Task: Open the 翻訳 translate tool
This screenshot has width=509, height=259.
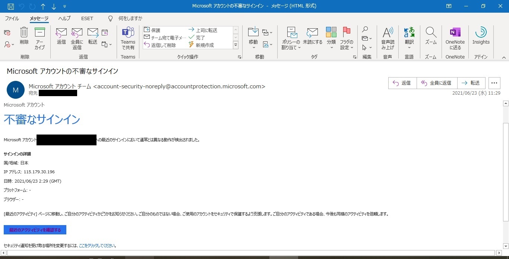Action: [409, 37]
